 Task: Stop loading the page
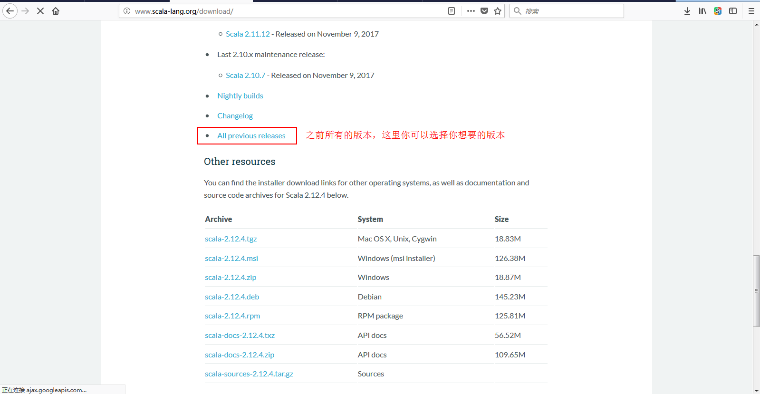[x=40, y=11]
